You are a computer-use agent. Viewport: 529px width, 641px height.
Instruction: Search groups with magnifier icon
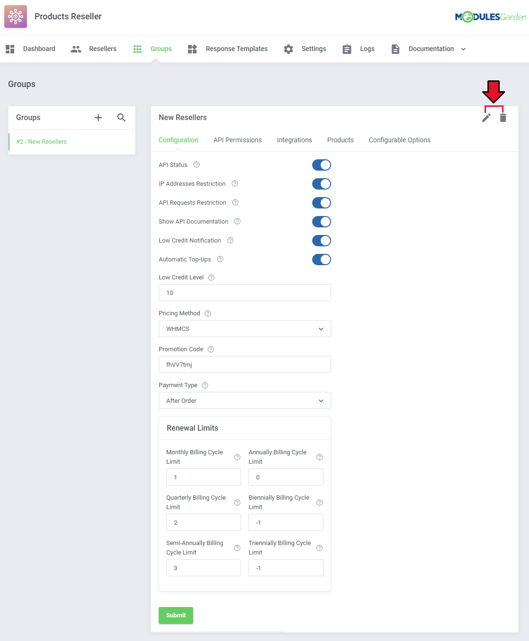(x=121, y=118)
